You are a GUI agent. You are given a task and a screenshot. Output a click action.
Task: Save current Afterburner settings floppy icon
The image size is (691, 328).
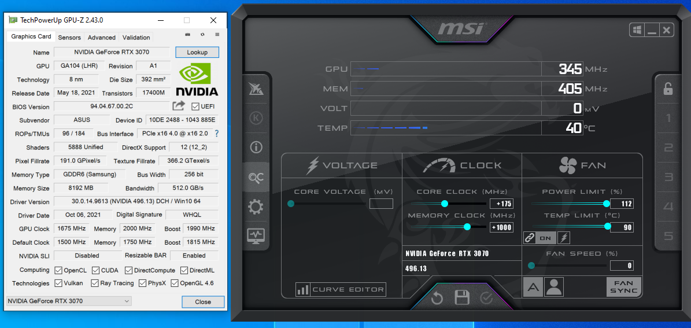coord(461,298)
